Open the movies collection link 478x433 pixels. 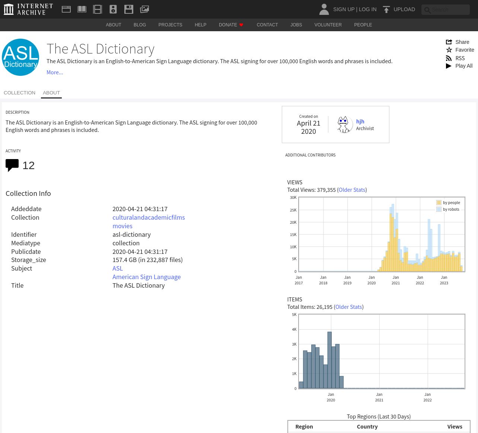(122, 226)
